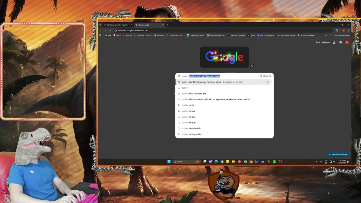Share the Google doodle
Image resolution: width=361 pixels, height=203 pixels.
pyautogui.click(x=252, y=66)
